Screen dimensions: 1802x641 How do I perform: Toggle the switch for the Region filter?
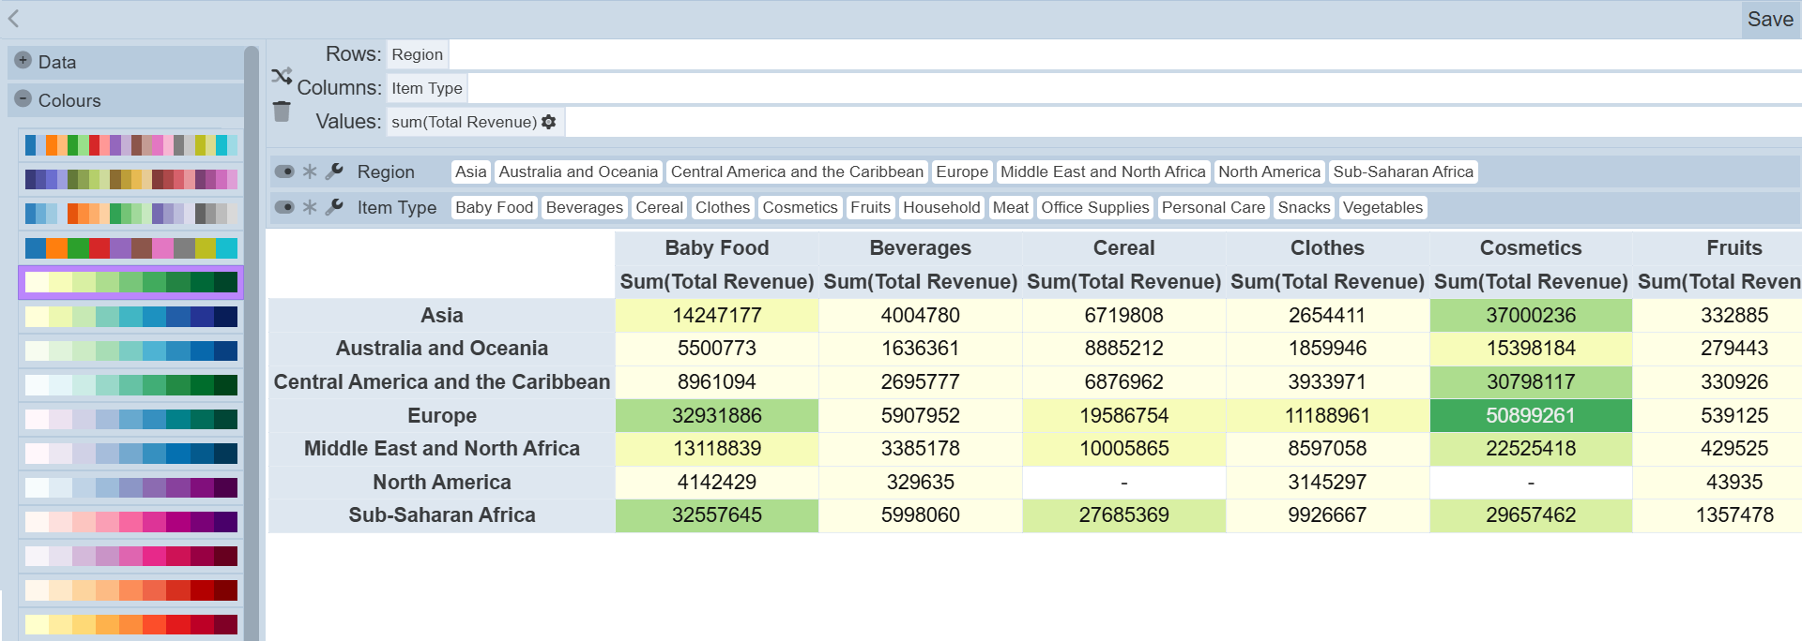pyautogui.click(x=284, y=171)
